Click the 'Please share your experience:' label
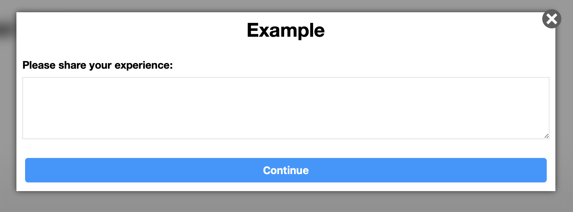Viewport: 573px width, 212px height. (x=98, y=65)
